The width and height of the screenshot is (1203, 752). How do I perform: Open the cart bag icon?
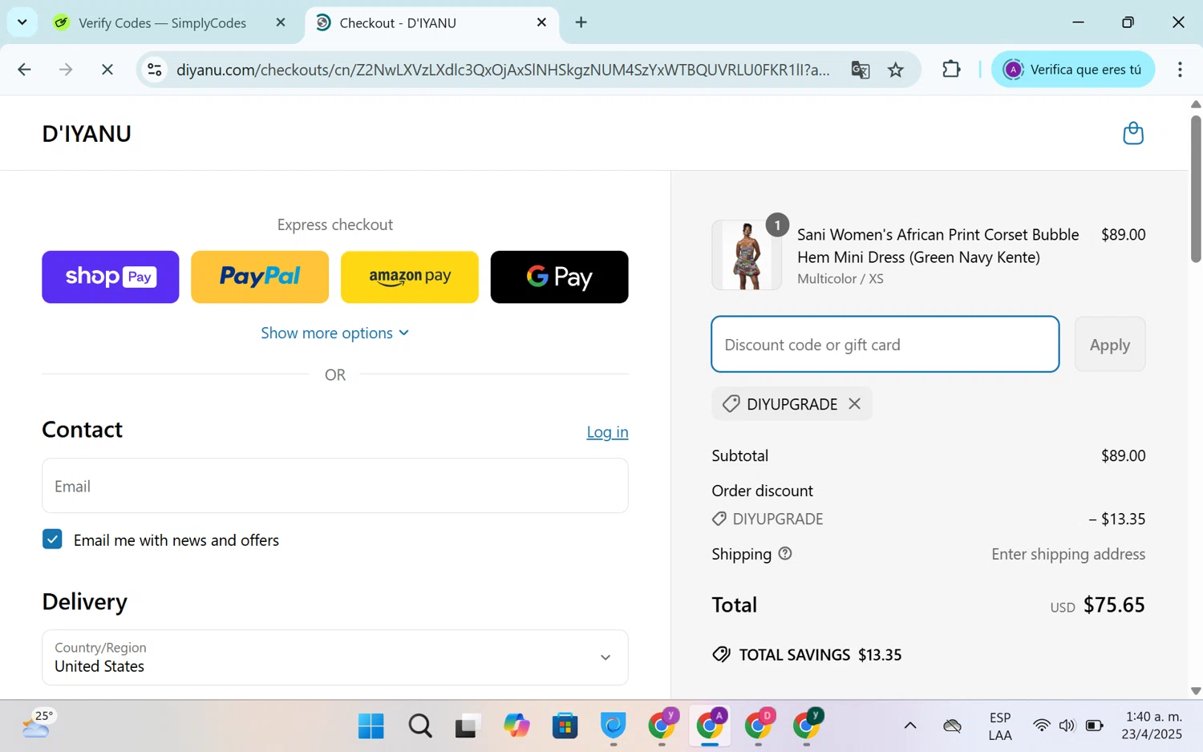(1132, 133)
